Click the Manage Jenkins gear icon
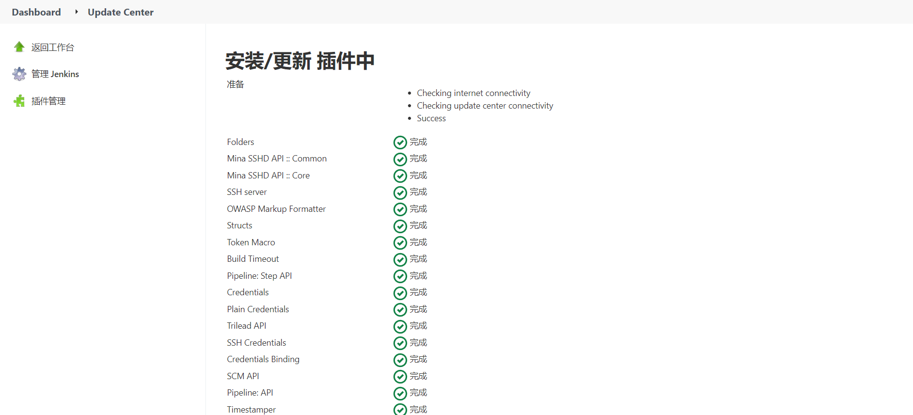The height and width of the screenshot is (415, 913). click(x=19, y=74)
